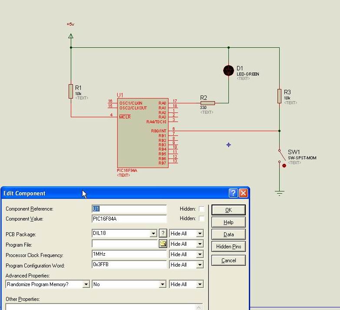340x310 pixels.
Task: Click the Help button
Action: 228,222
